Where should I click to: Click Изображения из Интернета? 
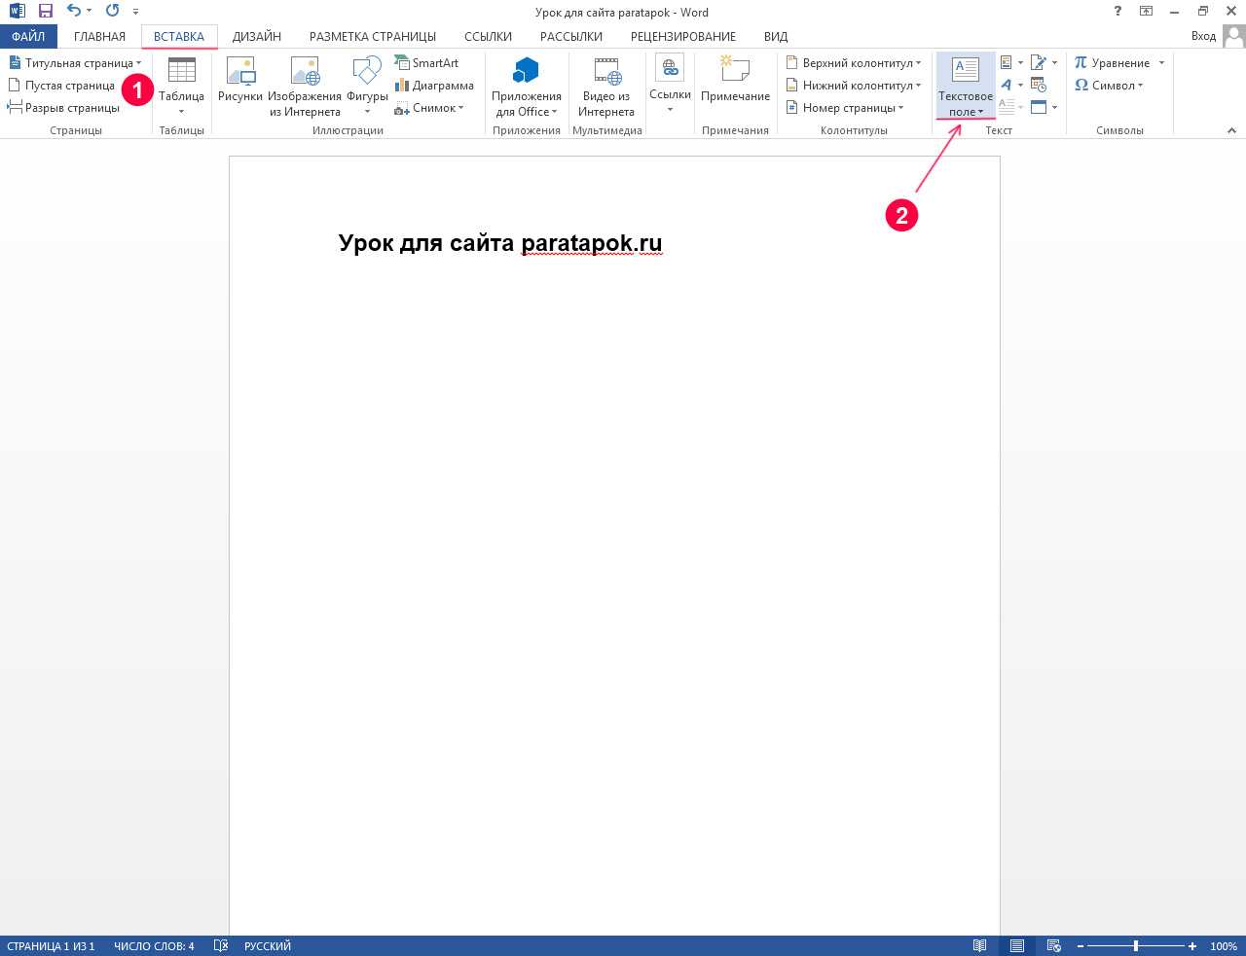pyautogui.click(x=305, y=86)
